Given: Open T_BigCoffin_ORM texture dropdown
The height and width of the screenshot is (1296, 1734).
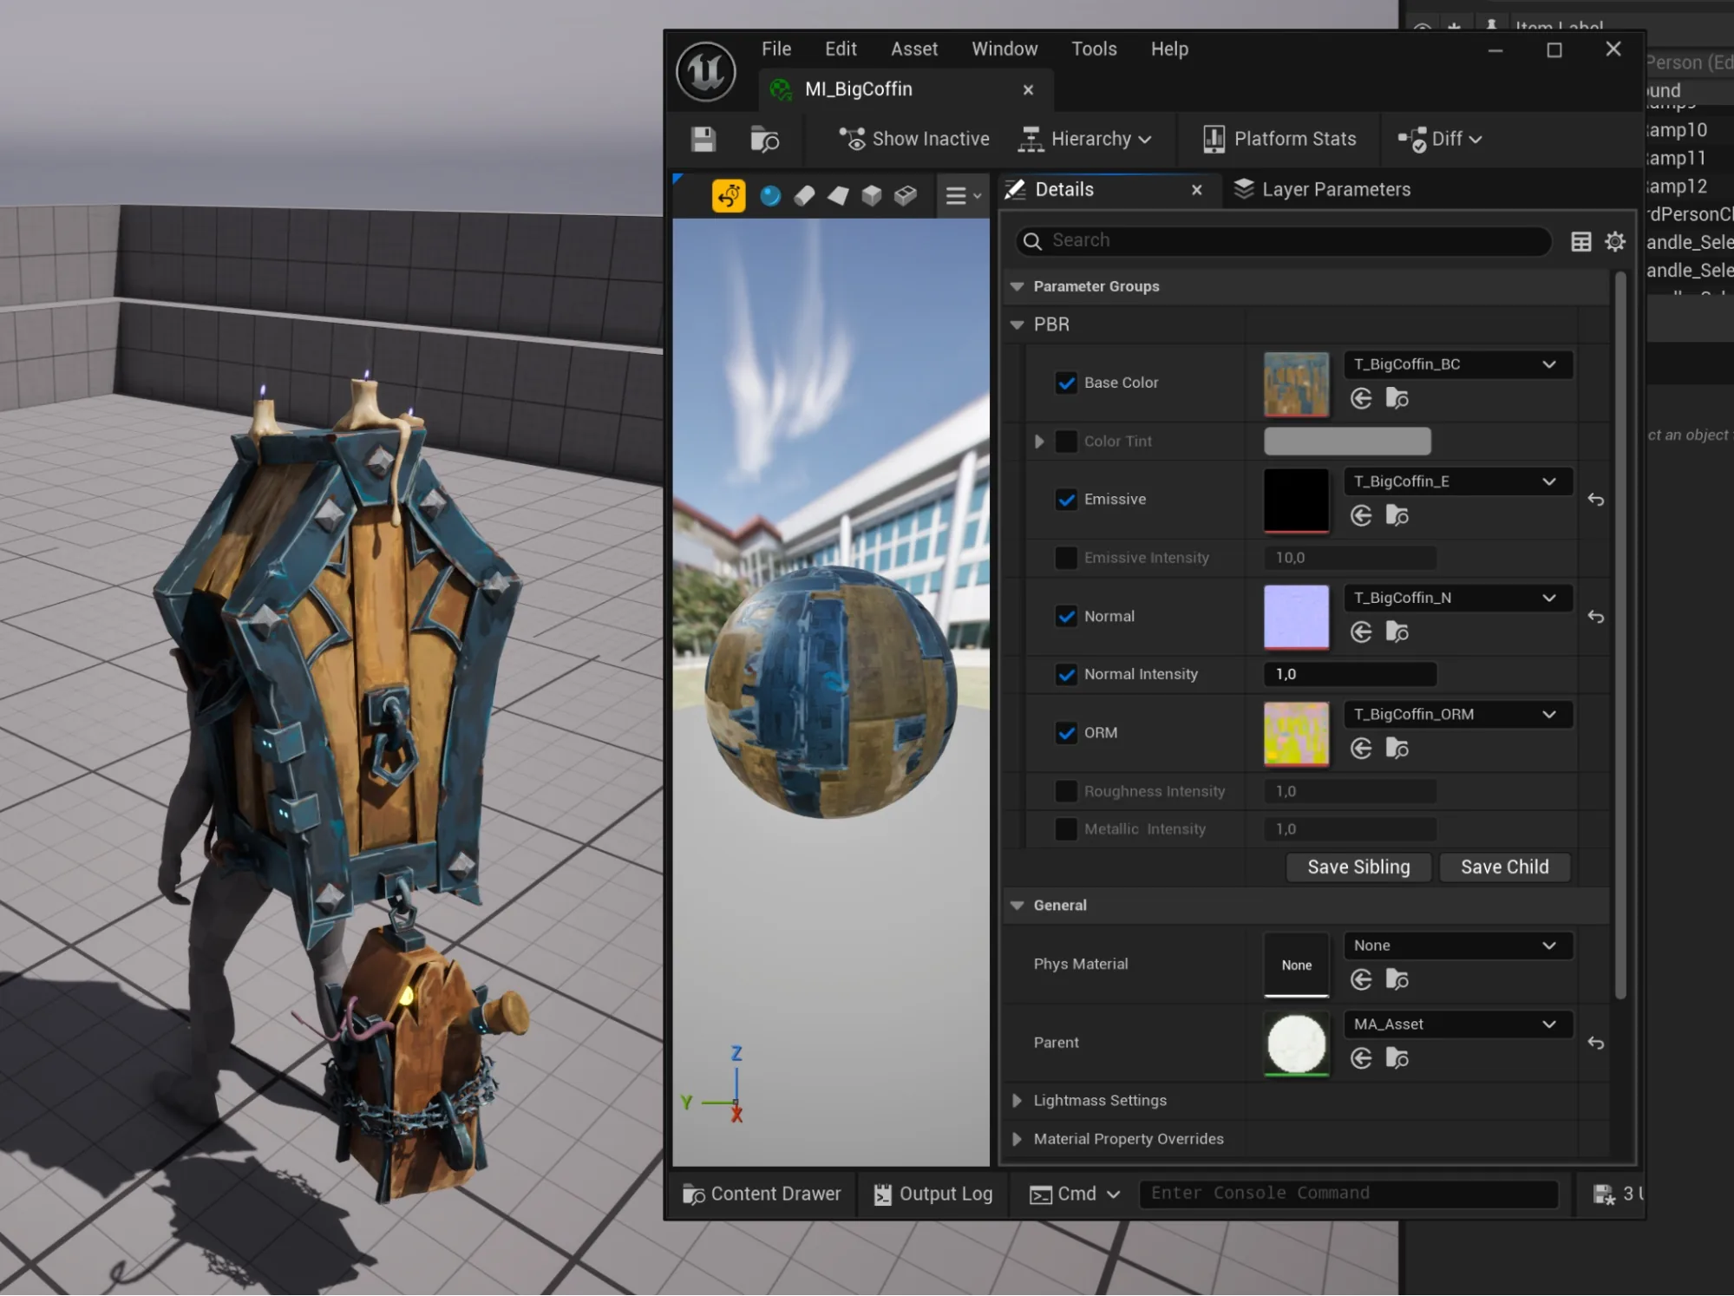Looking at the screenshot, I should (x=1458, y=715).
